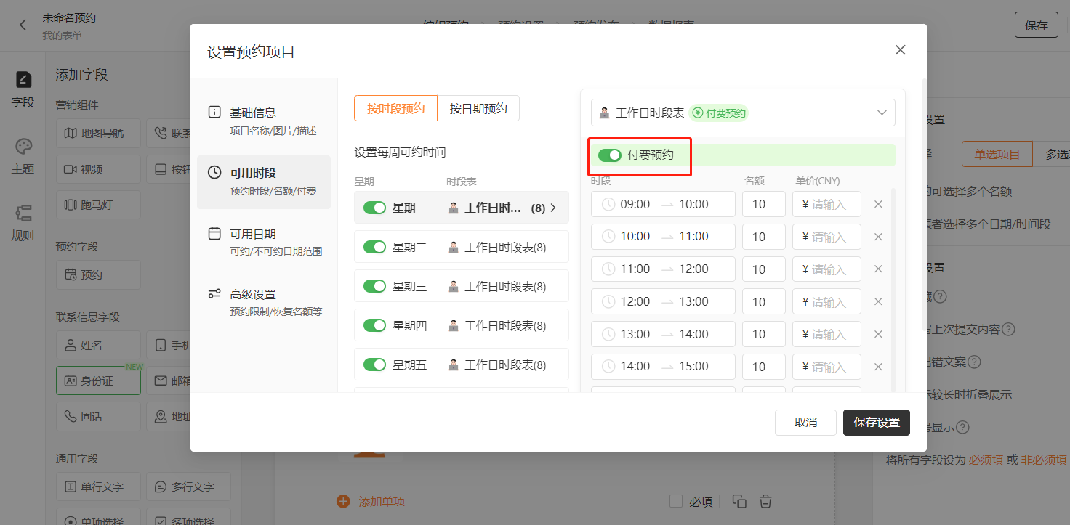Toggle 星期四 availability switch
The image size is (1070, 525).
click(x=375, y=325)
